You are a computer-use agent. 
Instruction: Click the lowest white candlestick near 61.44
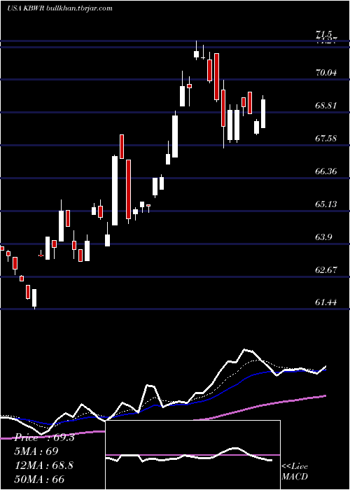34,298
